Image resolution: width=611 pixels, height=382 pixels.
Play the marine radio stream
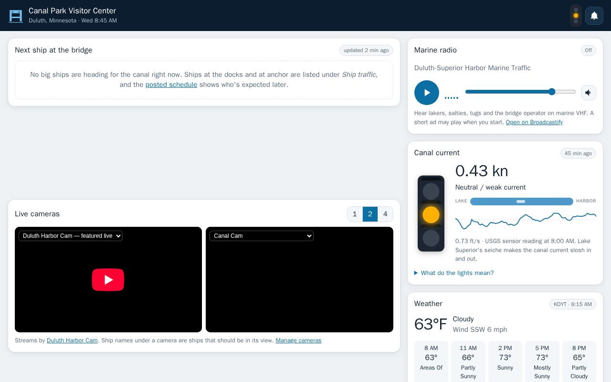point(427,93)
